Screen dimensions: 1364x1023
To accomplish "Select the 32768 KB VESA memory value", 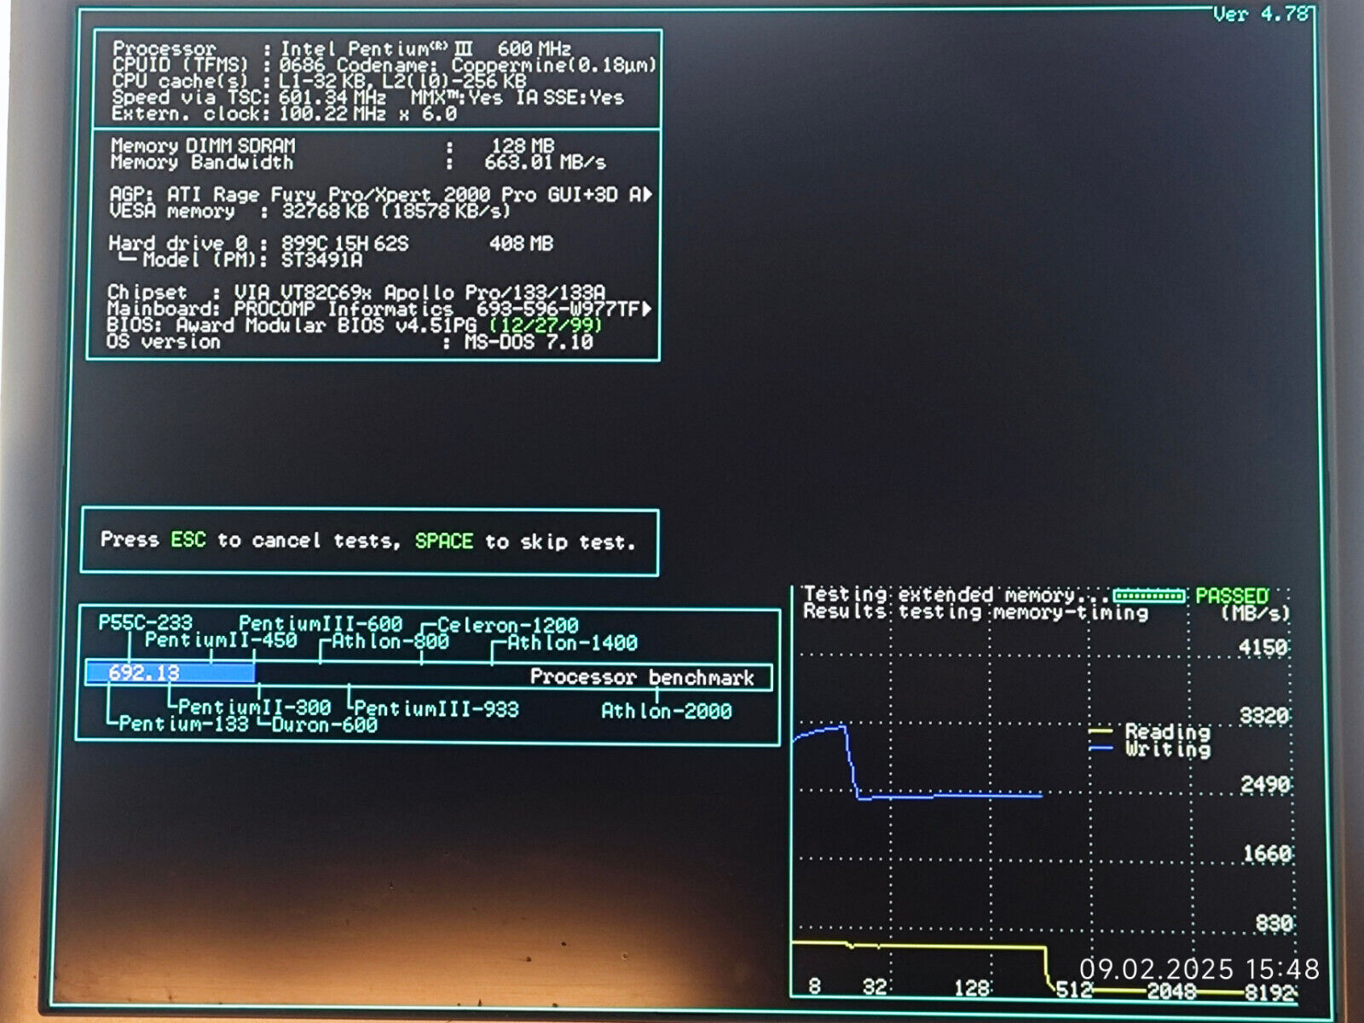I will coord(327,211).
